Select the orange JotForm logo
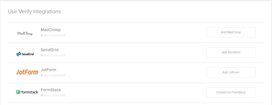Viewport: 272px width, 105px height. pos(27,72)
